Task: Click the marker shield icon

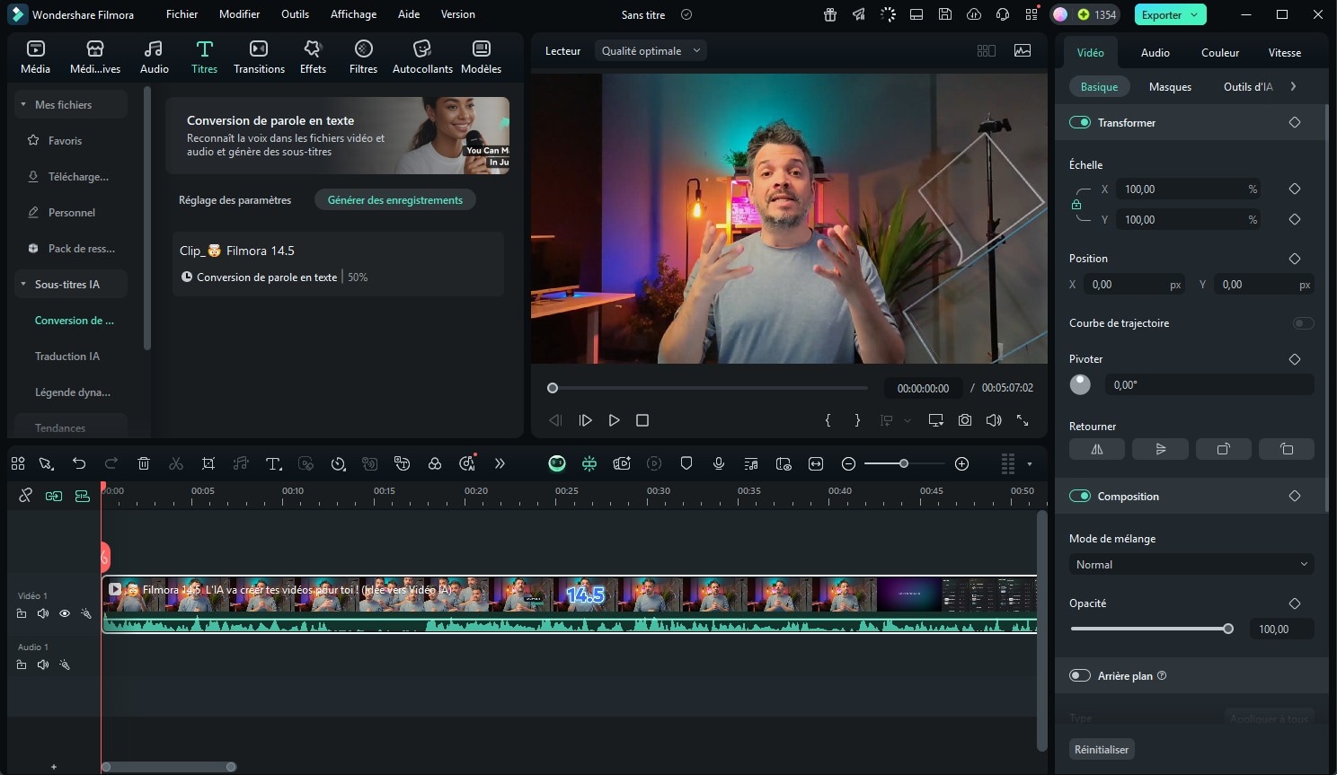Action: point(686,463)
